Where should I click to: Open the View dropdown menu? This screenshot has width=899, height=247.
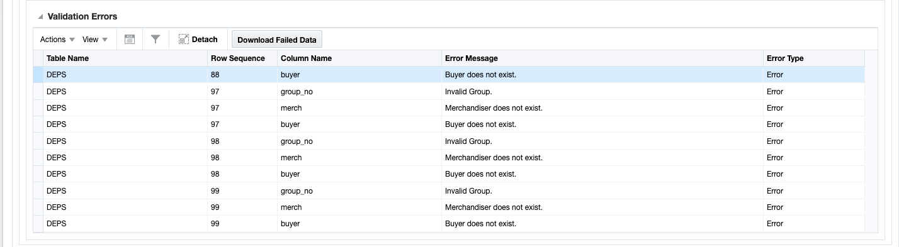tap(95, 40)
